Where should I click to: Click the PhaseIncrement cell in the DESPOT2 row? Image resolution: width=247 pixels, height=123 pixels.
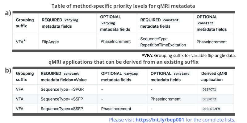165,99
